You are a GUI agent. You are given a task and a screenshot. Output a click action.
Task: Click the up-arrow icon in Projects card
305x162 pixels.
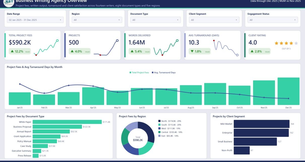coord(72,51)
